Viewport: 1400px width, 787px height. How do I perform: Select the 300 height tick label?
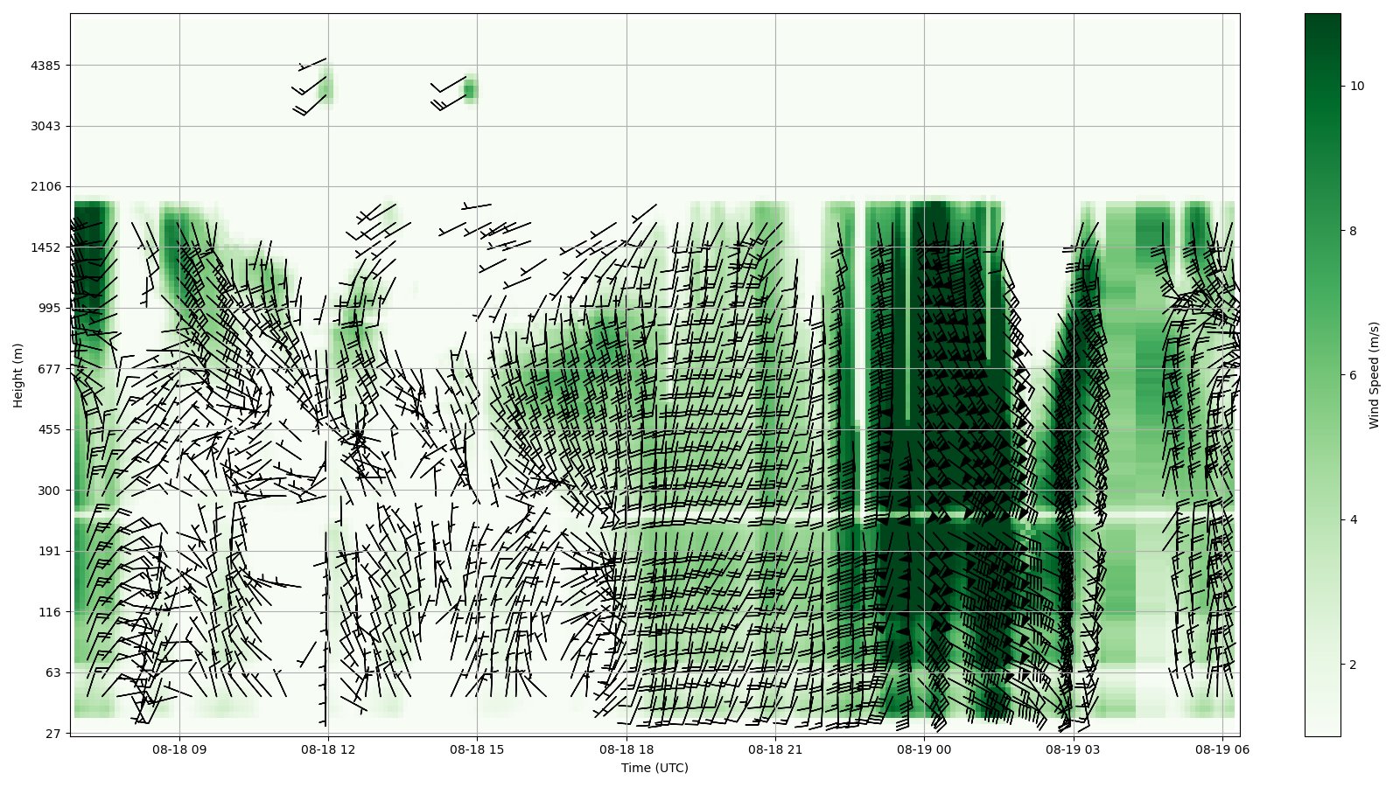pos(49,491)
